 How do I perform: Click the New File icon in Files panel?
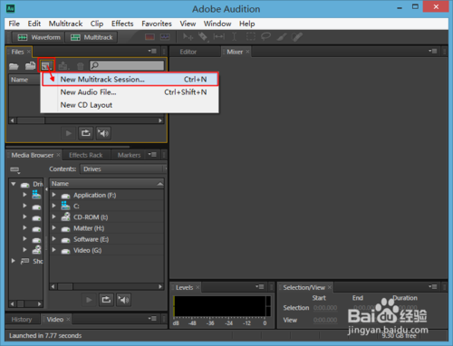[x=46, y=65]
